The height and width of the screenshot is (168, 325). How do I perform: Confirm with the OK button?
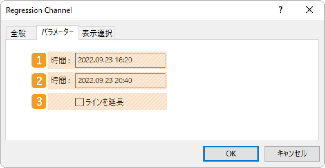(x=231, y=154)
